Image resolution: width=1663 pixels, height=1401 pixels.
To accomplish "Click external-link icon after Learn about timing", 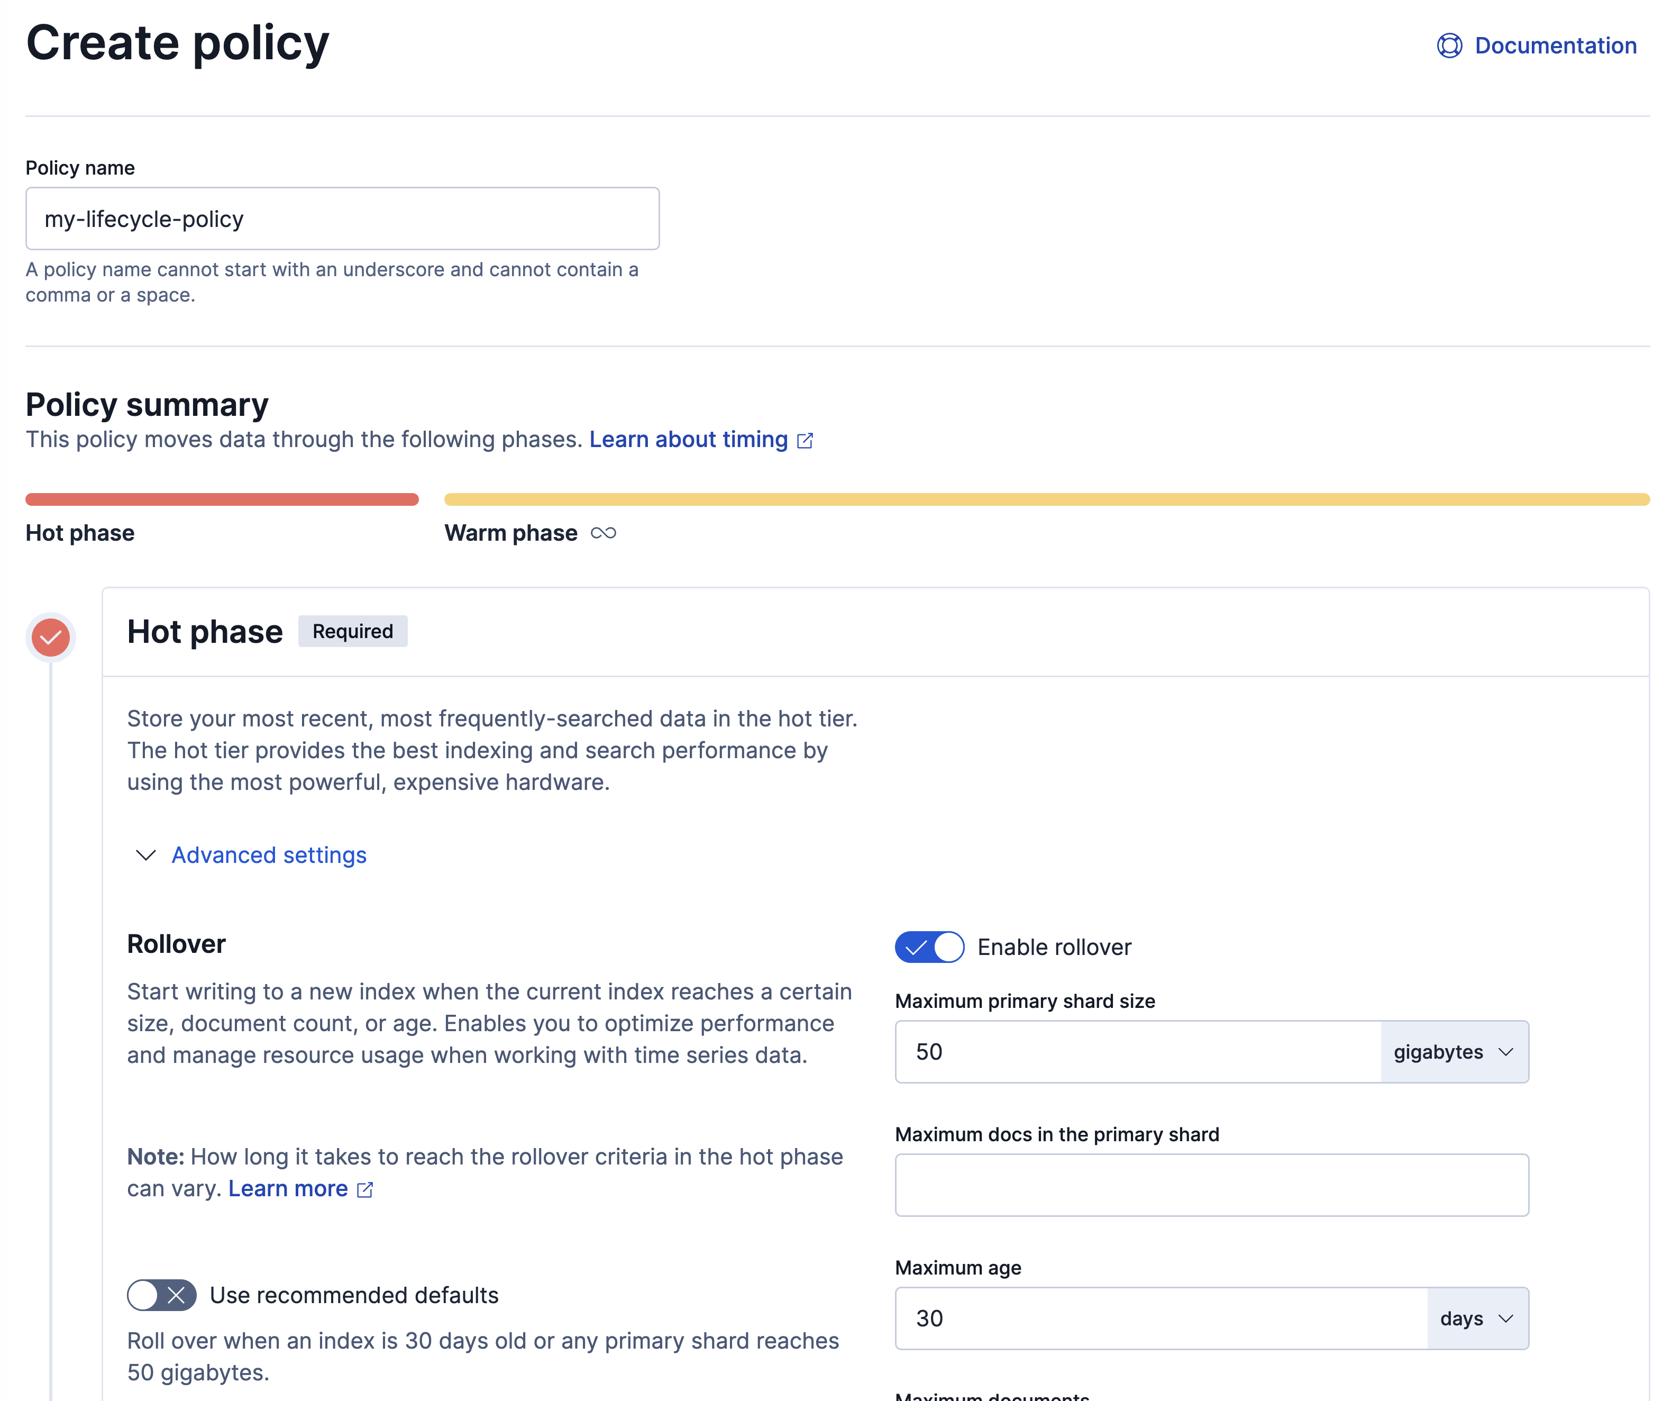I will click(805, 440).
